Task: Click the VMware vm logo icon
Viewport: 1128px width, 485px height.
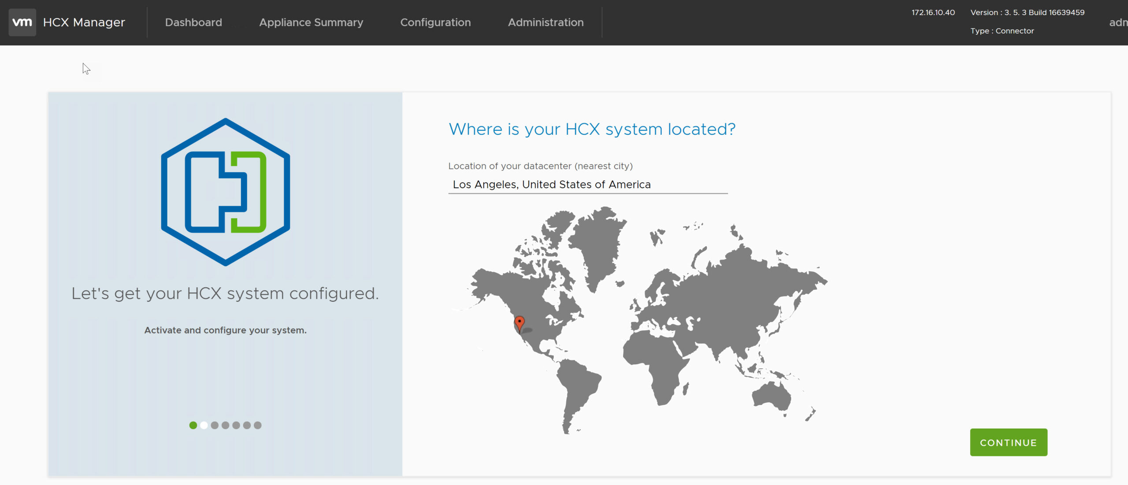Action: coord(22,22)
